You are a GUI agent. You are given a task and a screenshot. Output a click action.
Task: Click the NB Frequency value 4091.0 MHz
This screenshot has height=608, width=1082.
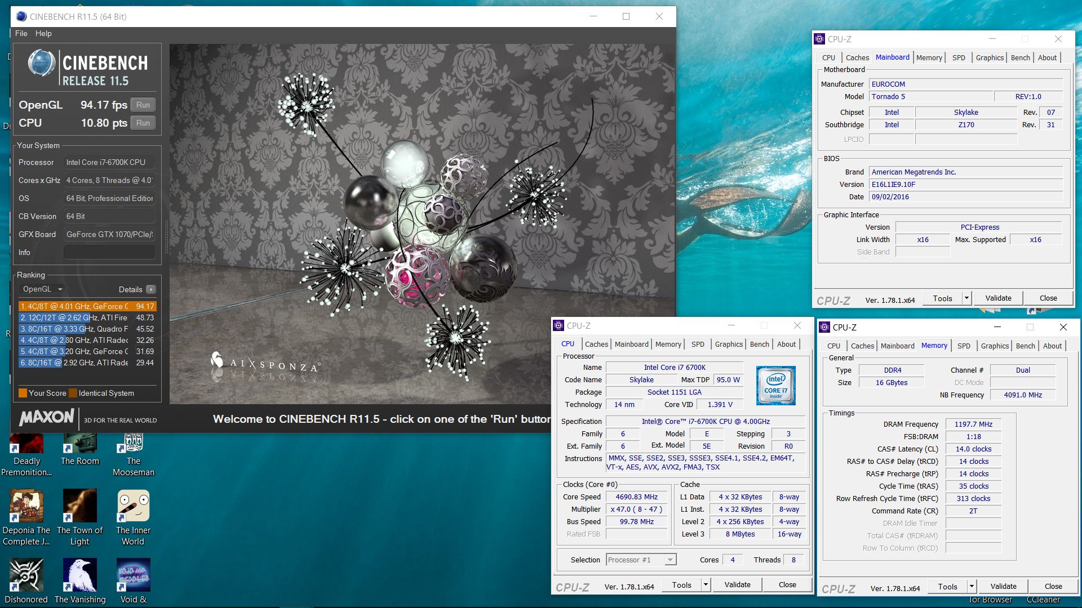[1022, 395]
